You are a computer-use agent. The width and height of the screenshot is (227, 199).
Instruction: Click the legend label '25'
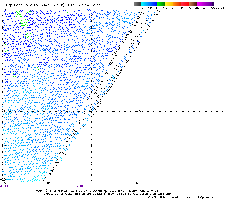point(173,8)
